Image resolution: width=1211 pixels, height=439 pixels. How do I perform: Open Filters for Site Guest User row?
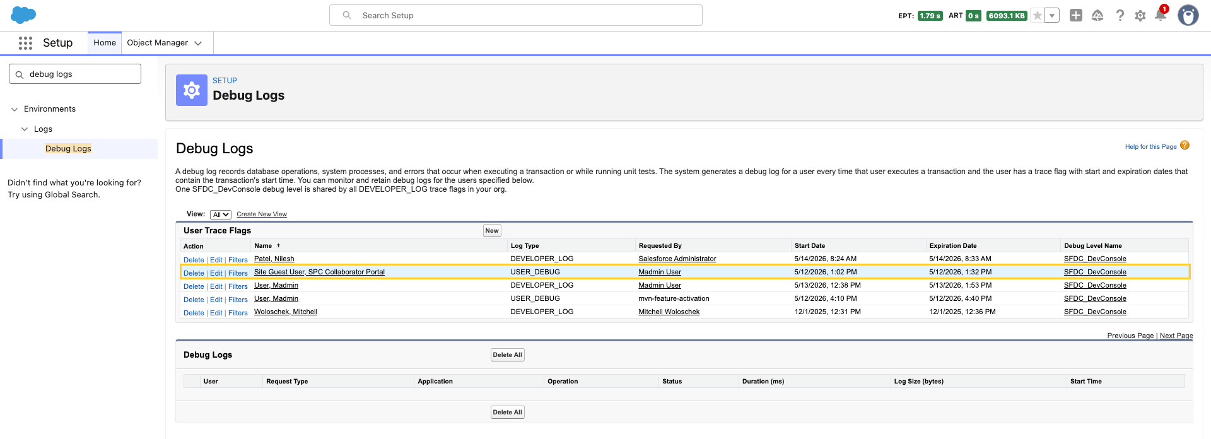238,273
